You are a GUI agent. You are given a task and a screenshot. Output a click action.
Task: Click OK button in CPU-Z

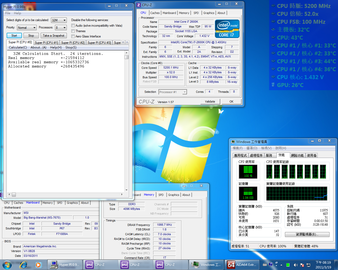pyautogui.click(x=231, y=102)
